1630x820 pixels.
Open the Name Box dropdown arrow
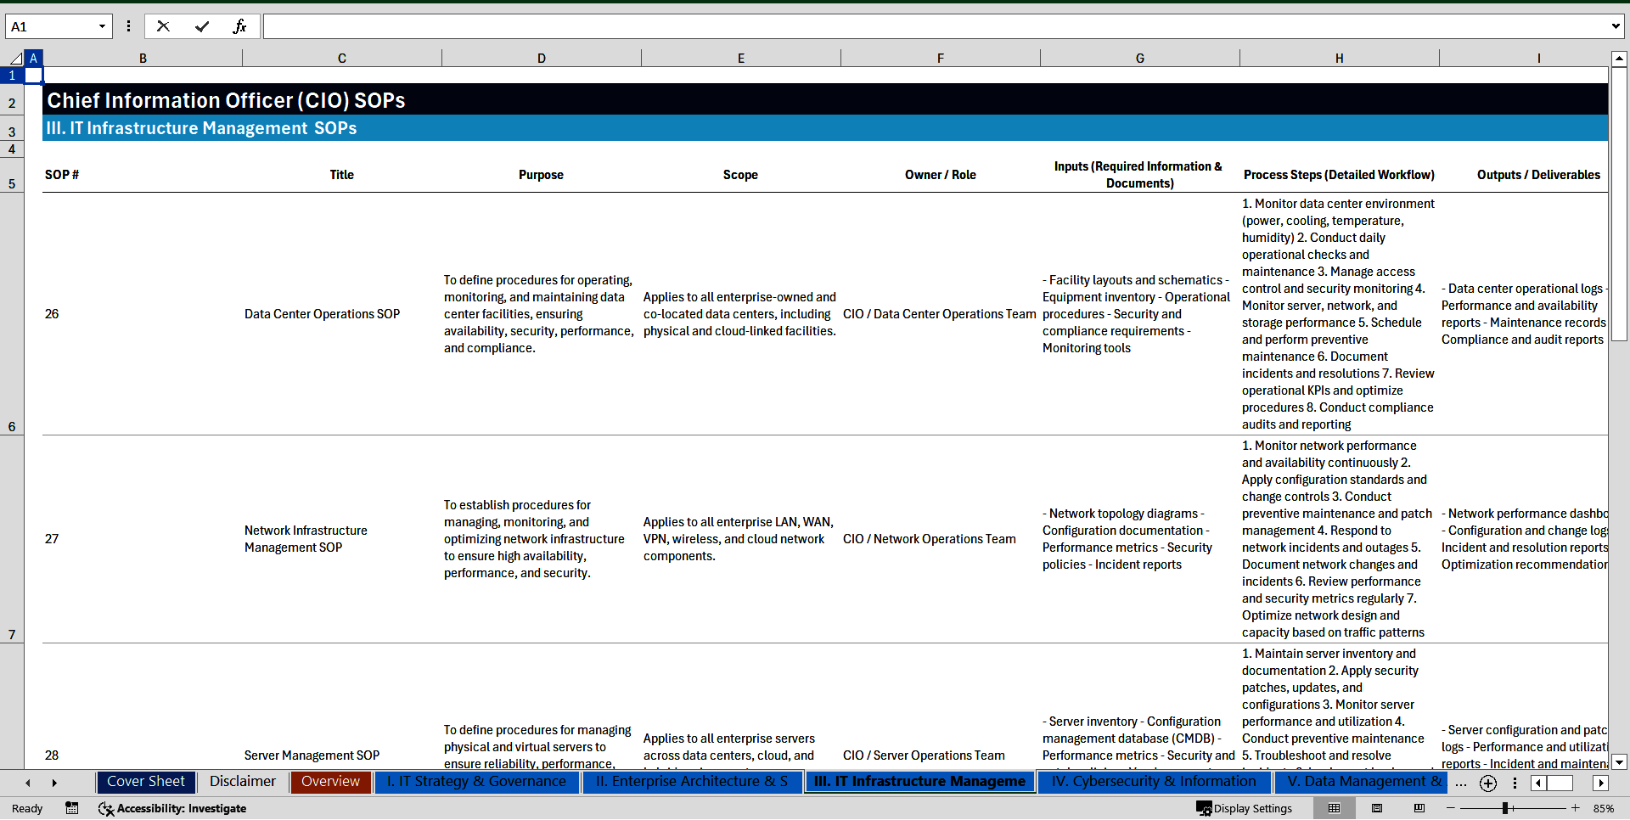click(x=102, y=26)
